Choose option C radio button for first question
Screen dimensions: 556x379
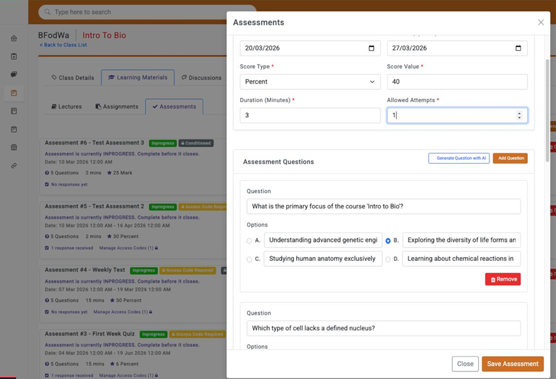(x=249, y=259)
